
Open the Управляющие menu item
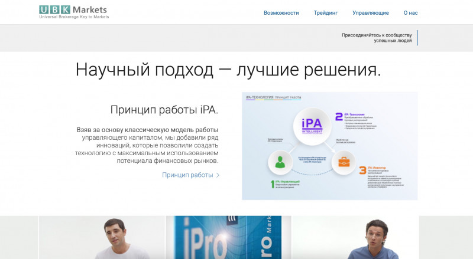click(x=371, y=13)
